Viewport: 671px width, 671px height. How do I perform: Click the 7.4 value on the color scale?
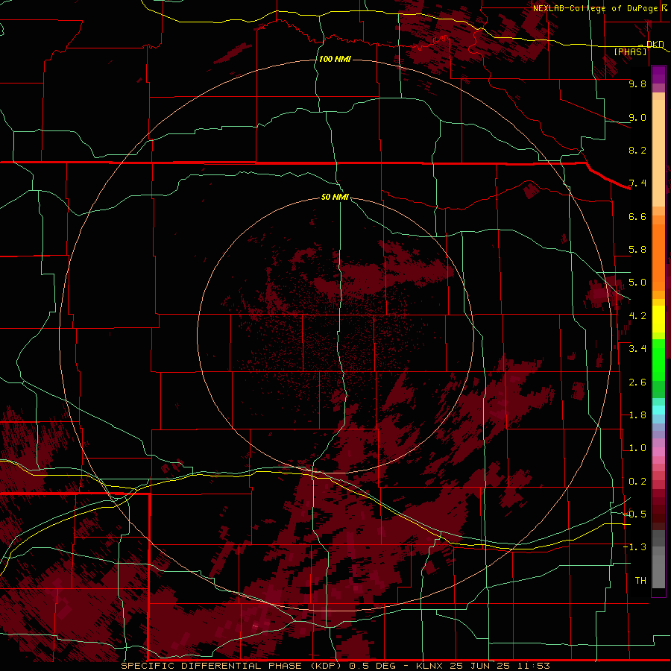637,183
